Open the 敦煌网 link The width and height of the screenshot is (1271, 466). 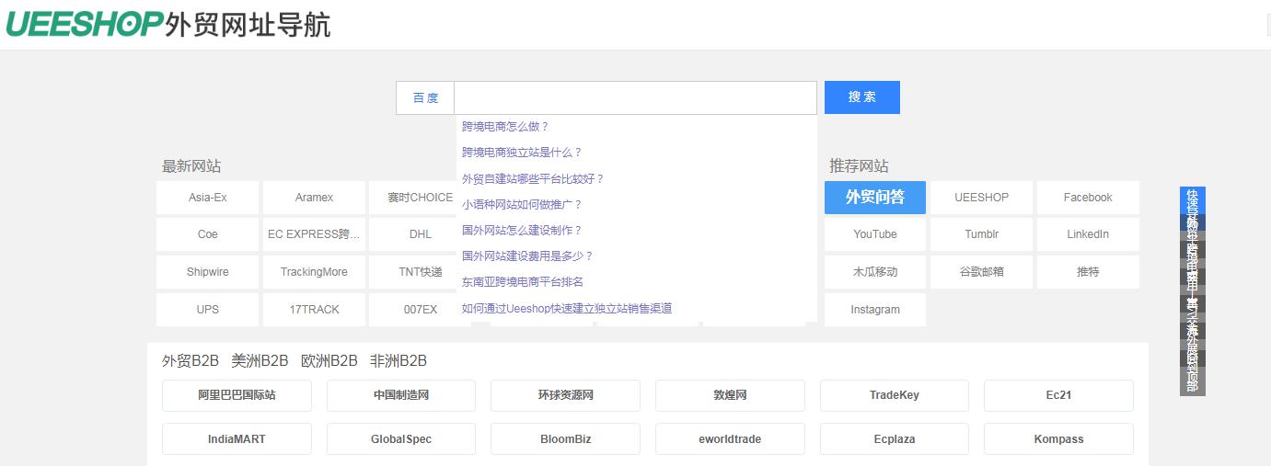coord(730,395)
